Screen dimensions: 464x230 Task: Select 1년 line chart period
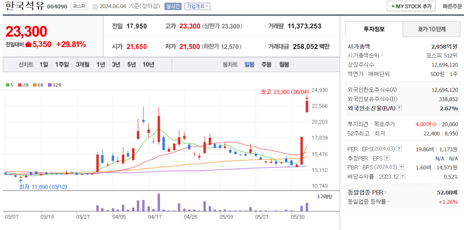(x=101, y=64)
